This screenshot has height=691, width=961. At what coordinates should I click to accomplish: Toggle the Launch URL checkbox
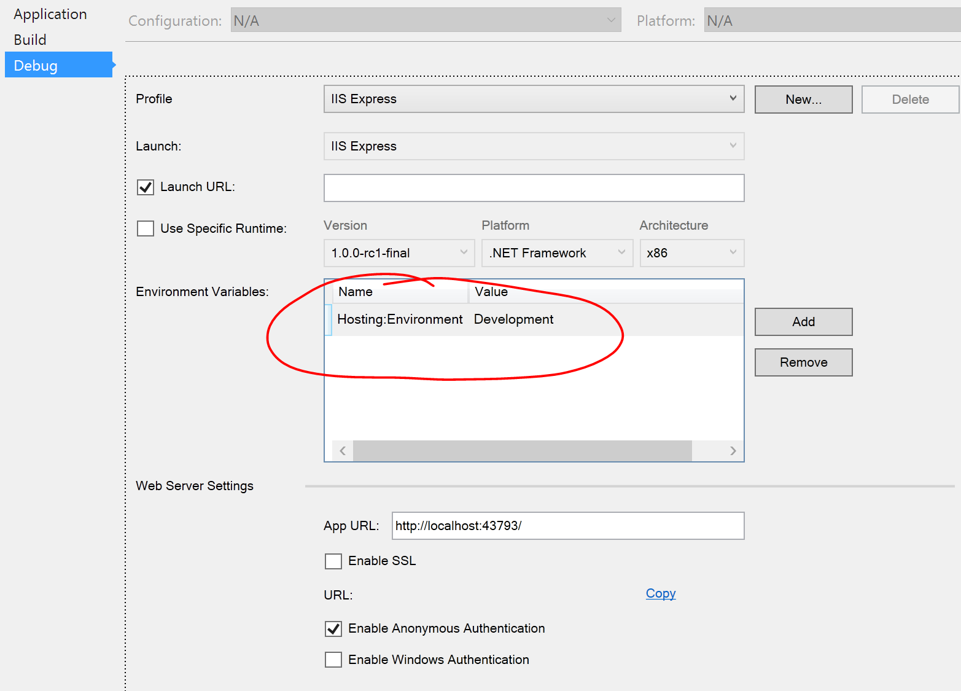pos(146,187)
